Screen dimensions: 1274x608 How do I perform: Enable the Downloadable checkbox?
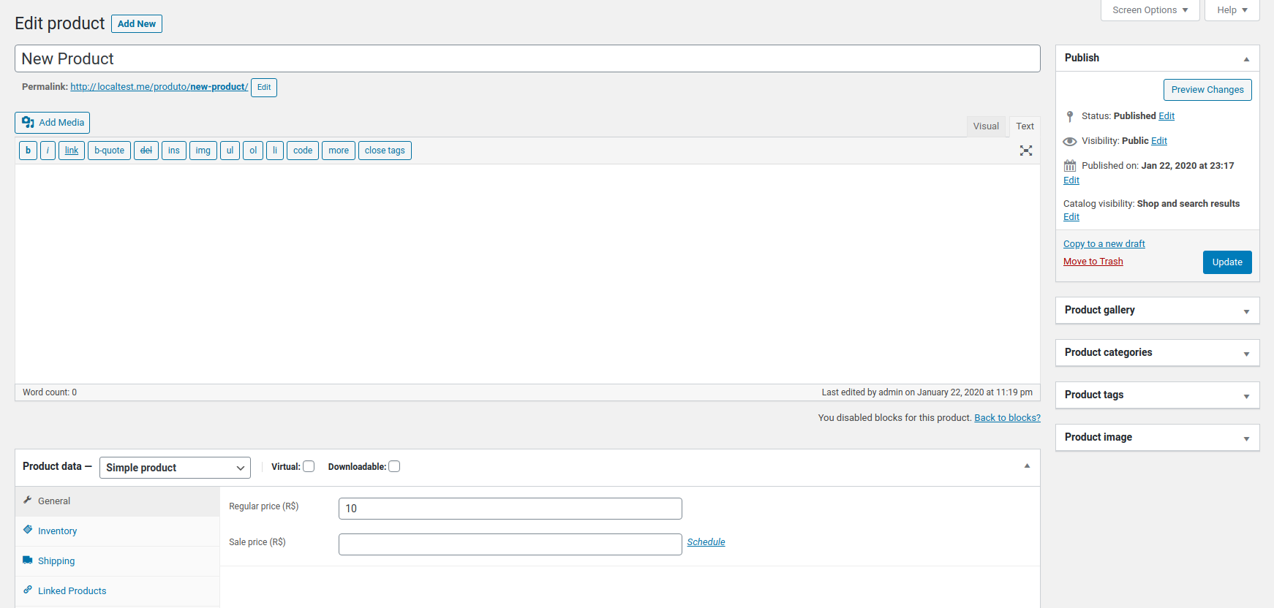[394, 466]
